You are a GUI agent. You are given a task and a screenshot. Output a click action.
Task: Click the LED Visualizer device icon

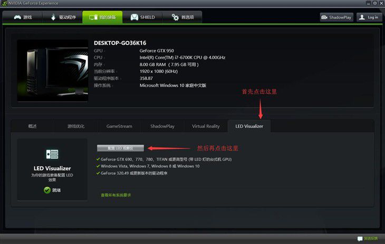tap(52, 154)
